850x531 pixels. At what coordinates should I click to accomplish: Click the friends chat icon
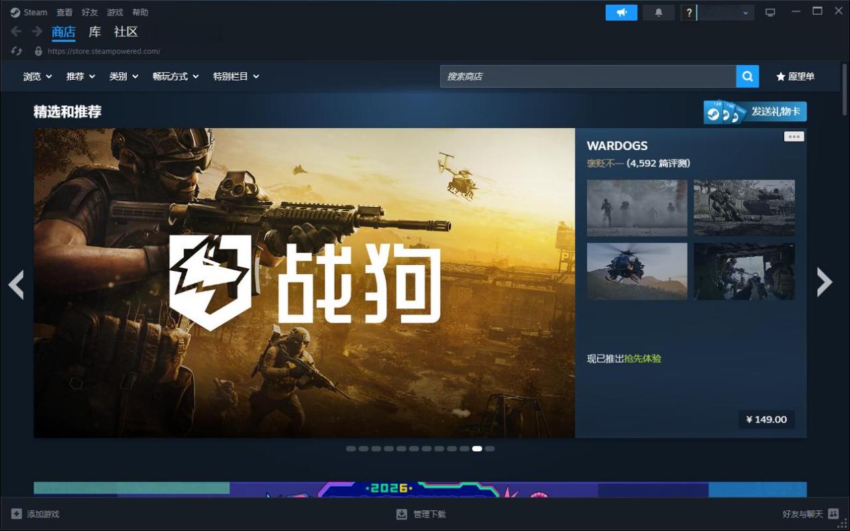point(833,514)
